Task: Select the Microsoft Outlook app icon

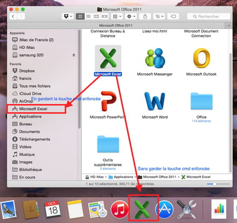Action: click(201, 58)
